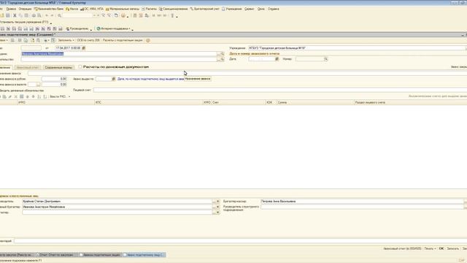Open the Материальные запасы menu
Viewport: 467px width, 263px height.
coord(123,9)
